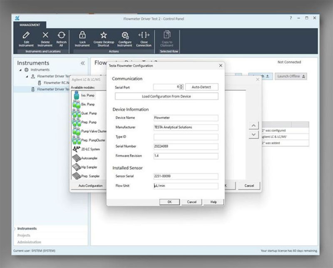Click the Manufacturer field

(x=186, y=127)
